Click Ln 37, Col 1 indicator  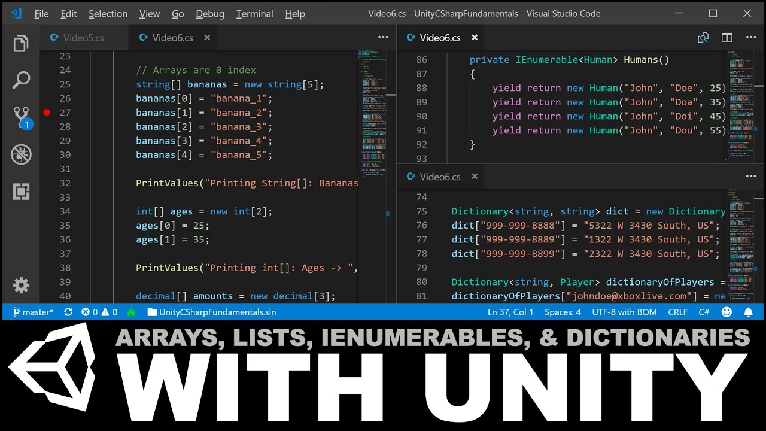(510, 312)
